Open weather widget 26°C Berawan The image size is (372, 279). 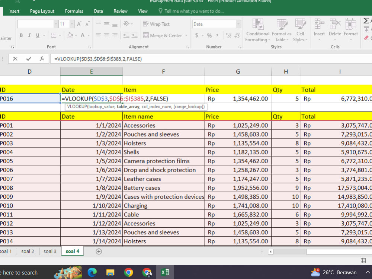[333, 272]
